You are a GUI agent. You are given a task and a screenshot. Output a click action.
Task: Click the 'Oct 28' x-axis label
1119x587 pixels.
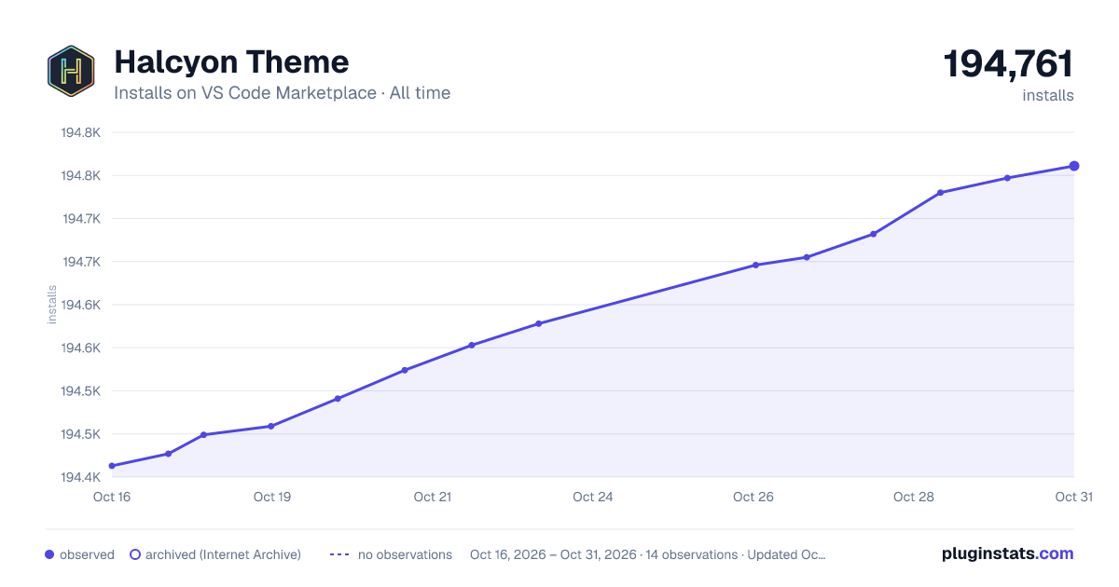(x=914, y=497)
